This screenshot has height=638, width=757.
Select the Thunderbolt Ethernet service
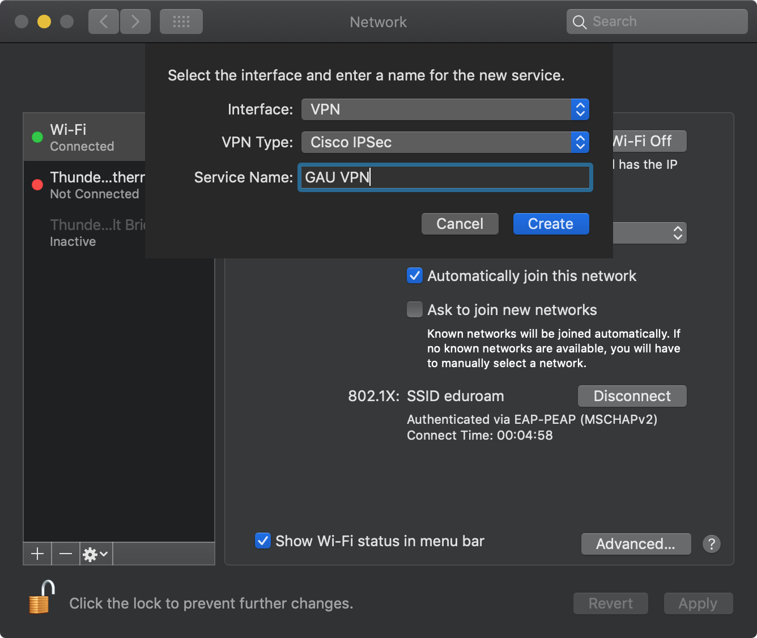[x=84, y=185]
